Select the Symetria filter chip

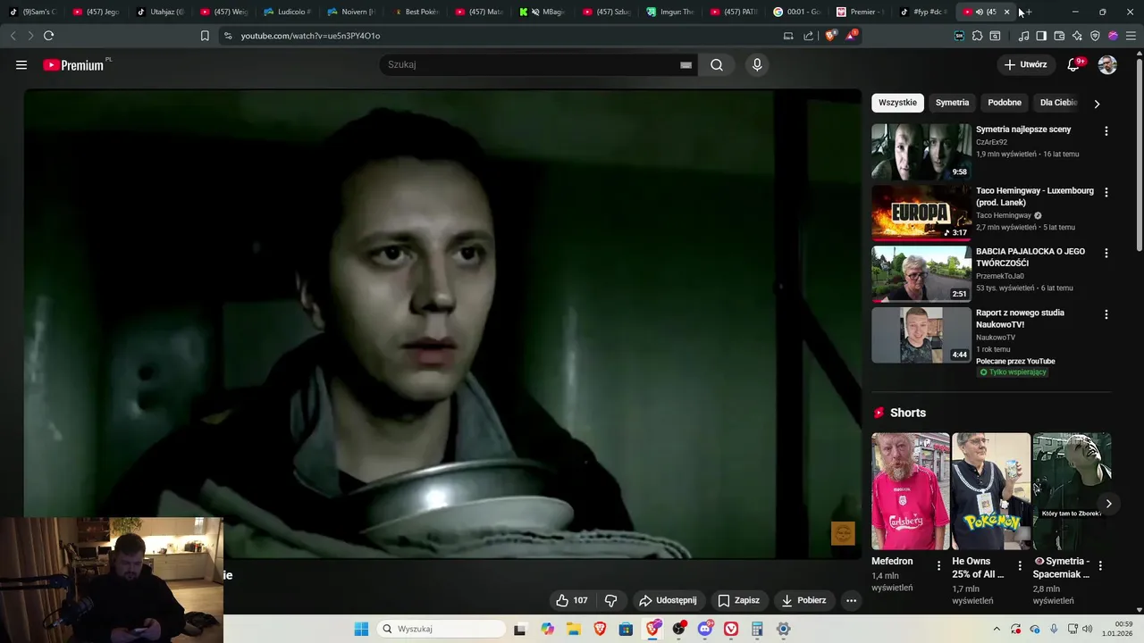[x=952, y=103]
